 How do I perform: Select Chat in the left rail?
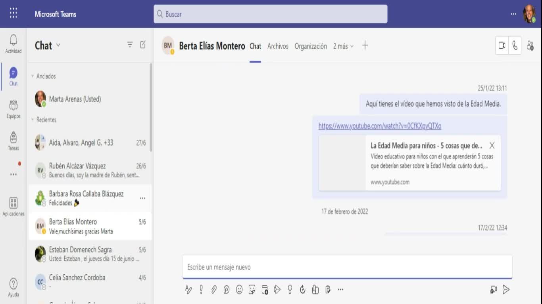[13, 76]
